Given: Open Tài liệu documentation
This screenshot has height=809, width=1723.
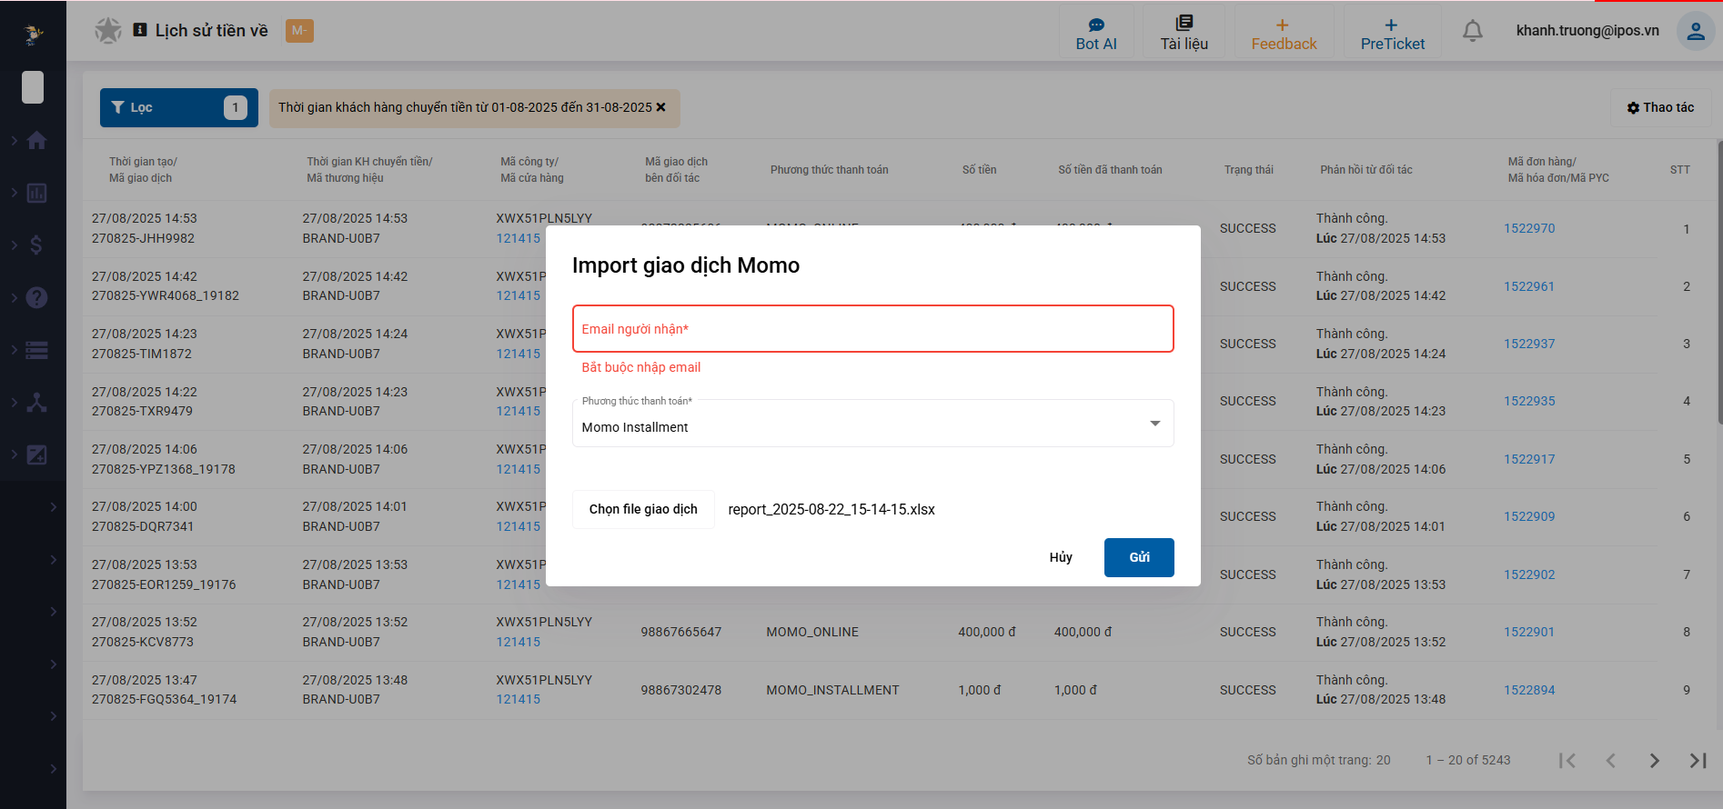Looking at the screenshot, I should pyautogui.click(x=1184, y=34).
